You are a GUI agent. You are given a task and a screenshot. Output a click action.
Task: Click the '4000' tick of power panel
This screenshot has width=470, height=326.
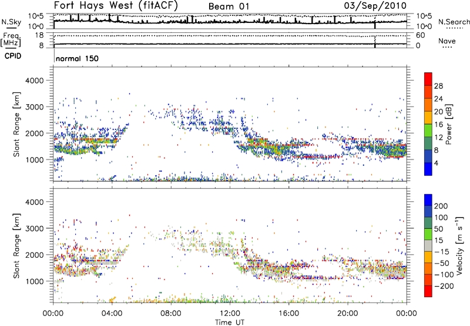34,81
